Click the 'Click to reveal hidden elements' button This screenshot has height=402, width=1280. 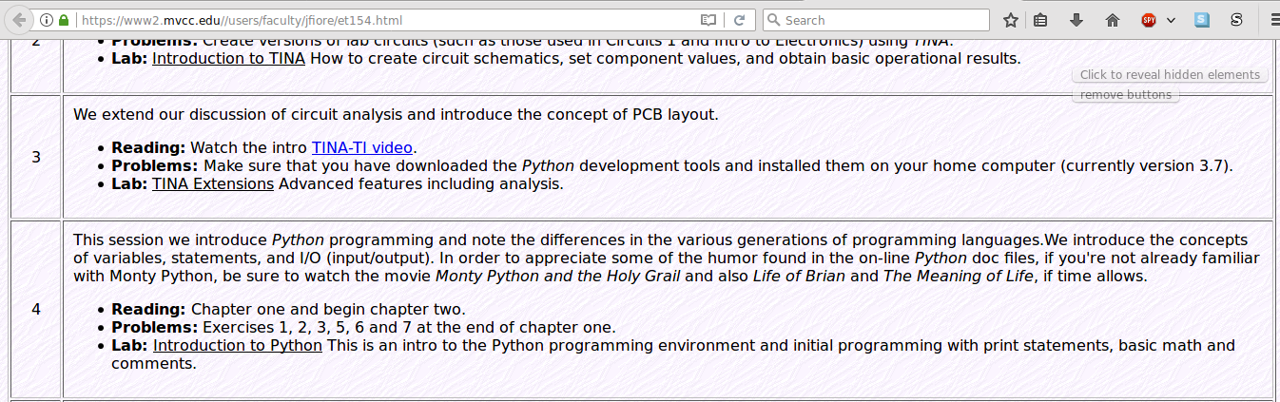(x=1170, y=75)
